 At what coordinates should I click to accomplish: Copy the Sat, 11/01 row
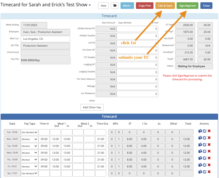200,172
